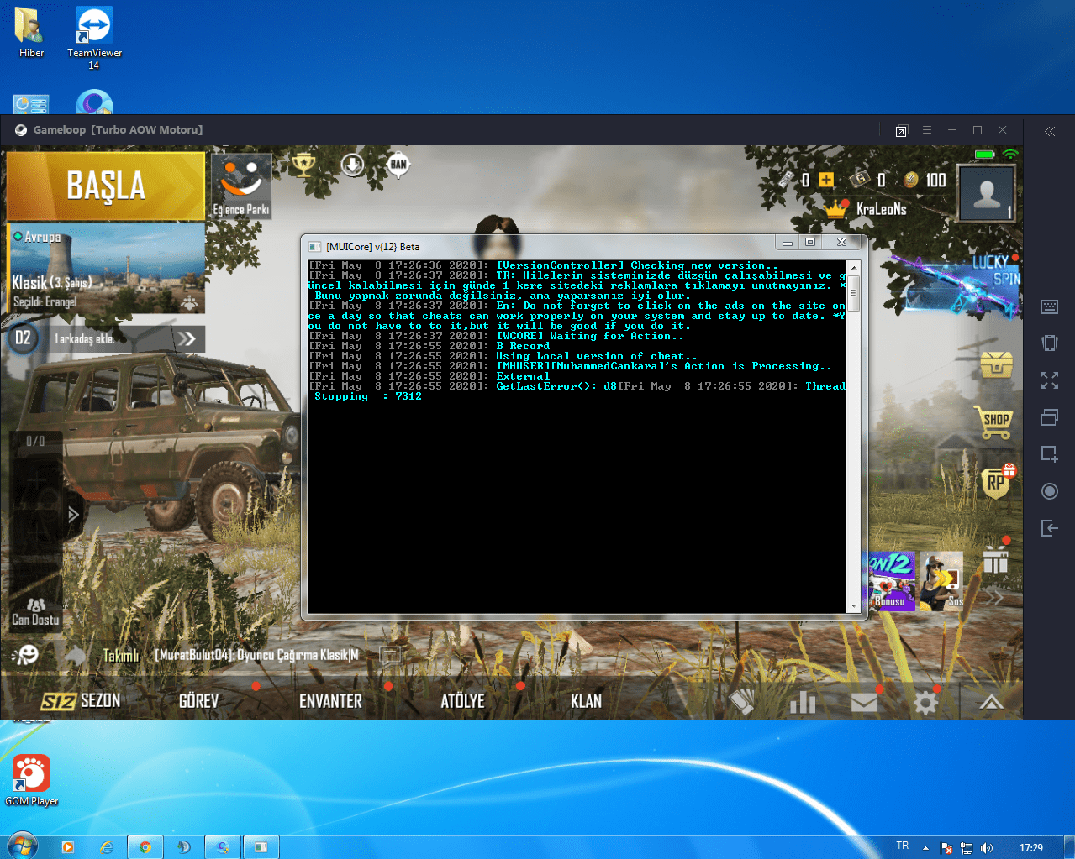Click the tickets coupons icon in bottom bar

click(742, 702)
